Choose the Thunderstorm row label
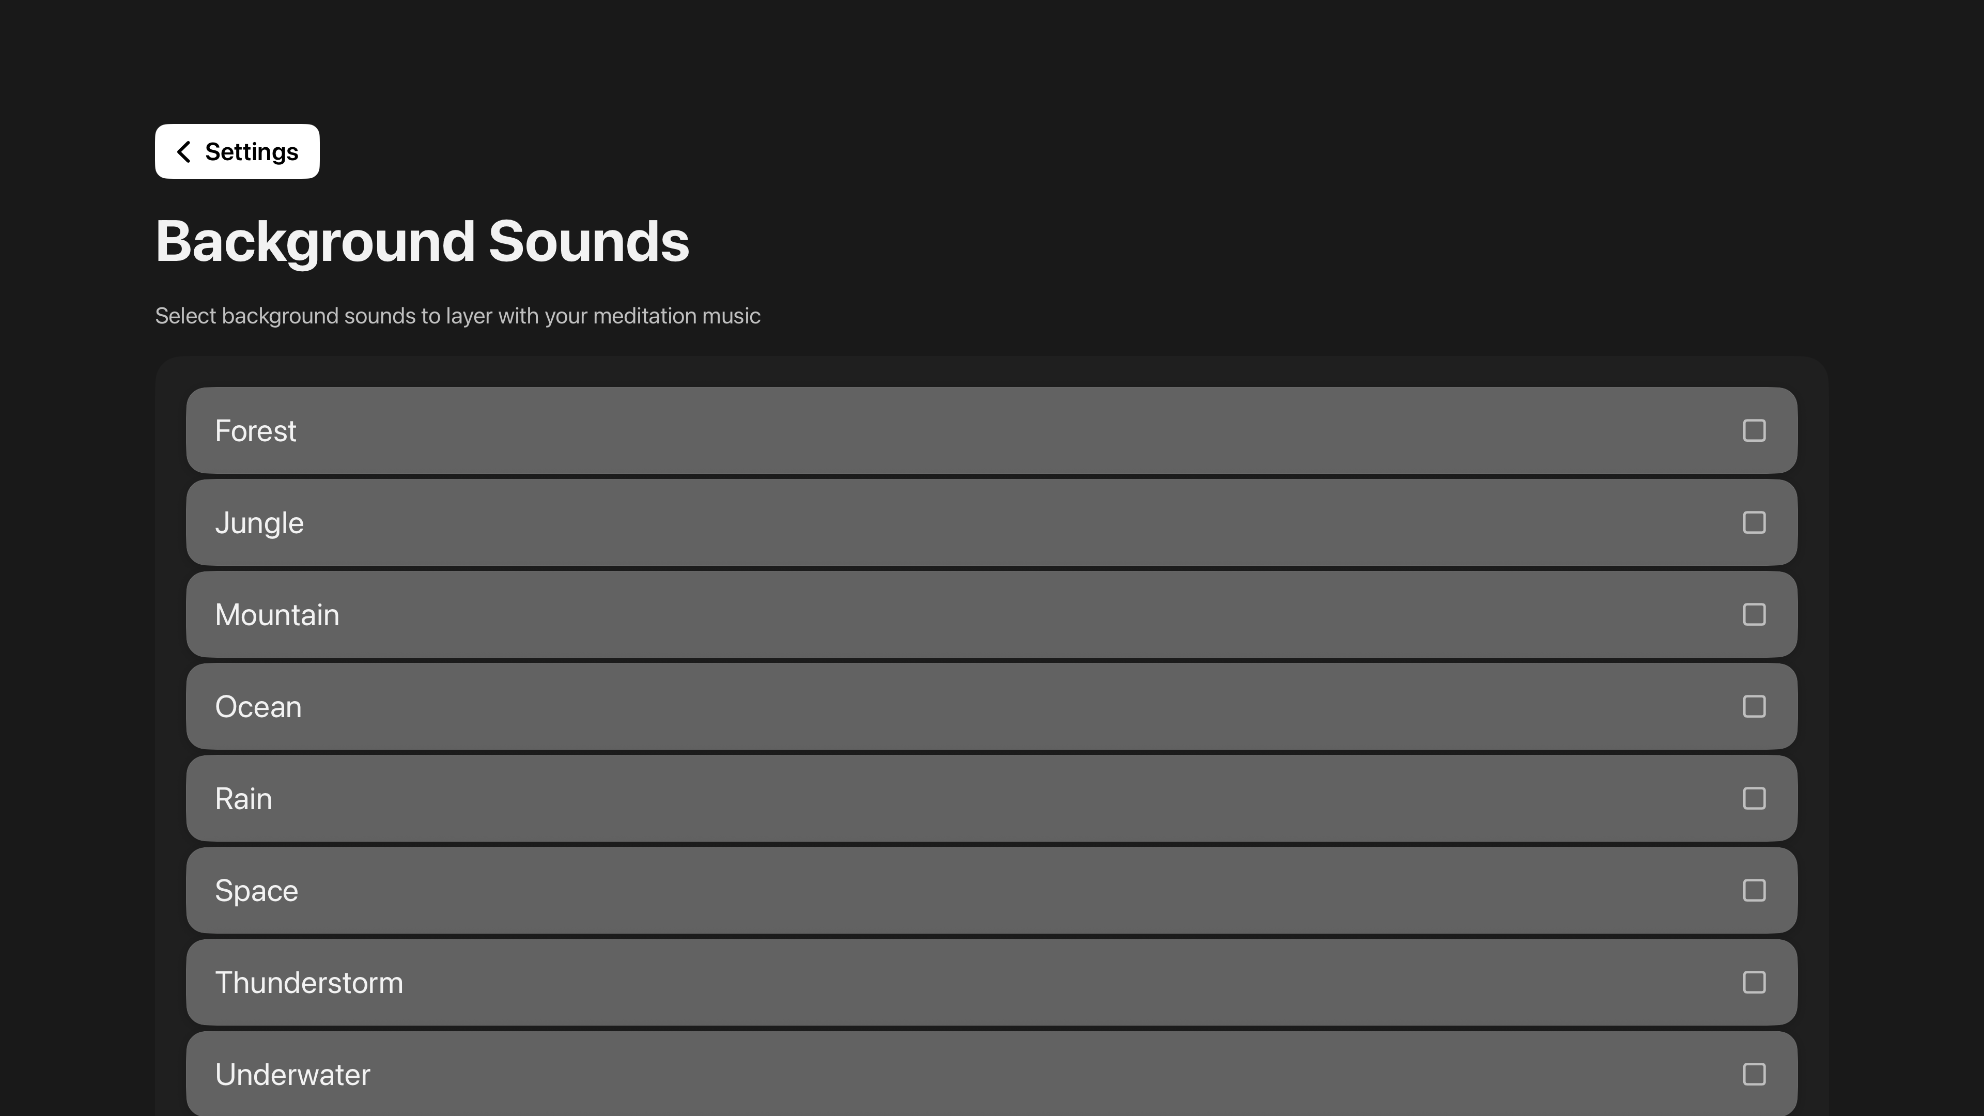The image size is (1984, 1116). tap(308, 983)
